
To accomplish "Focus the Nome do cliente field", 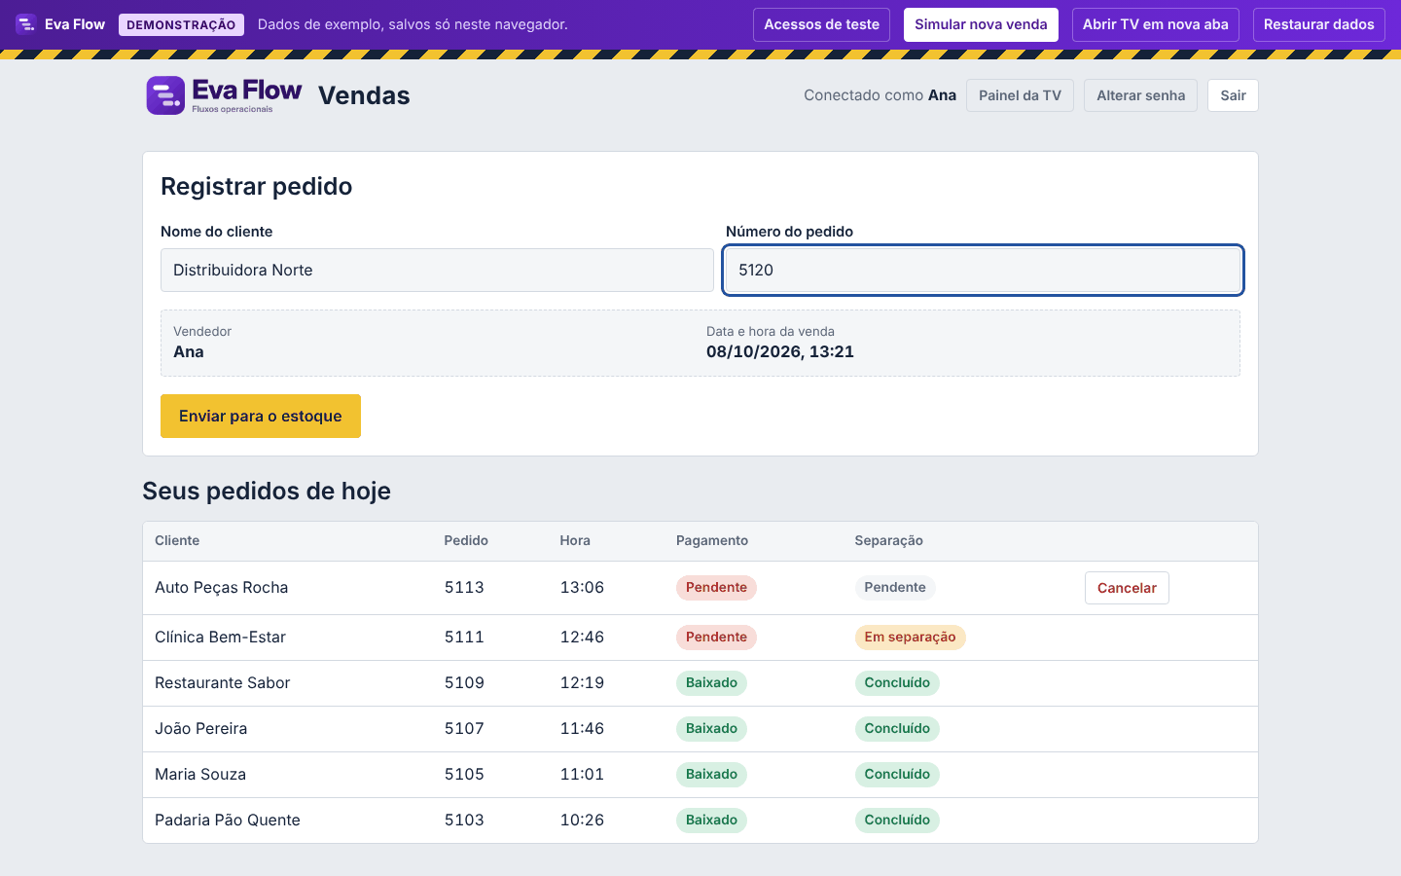I will click(437, 270).
